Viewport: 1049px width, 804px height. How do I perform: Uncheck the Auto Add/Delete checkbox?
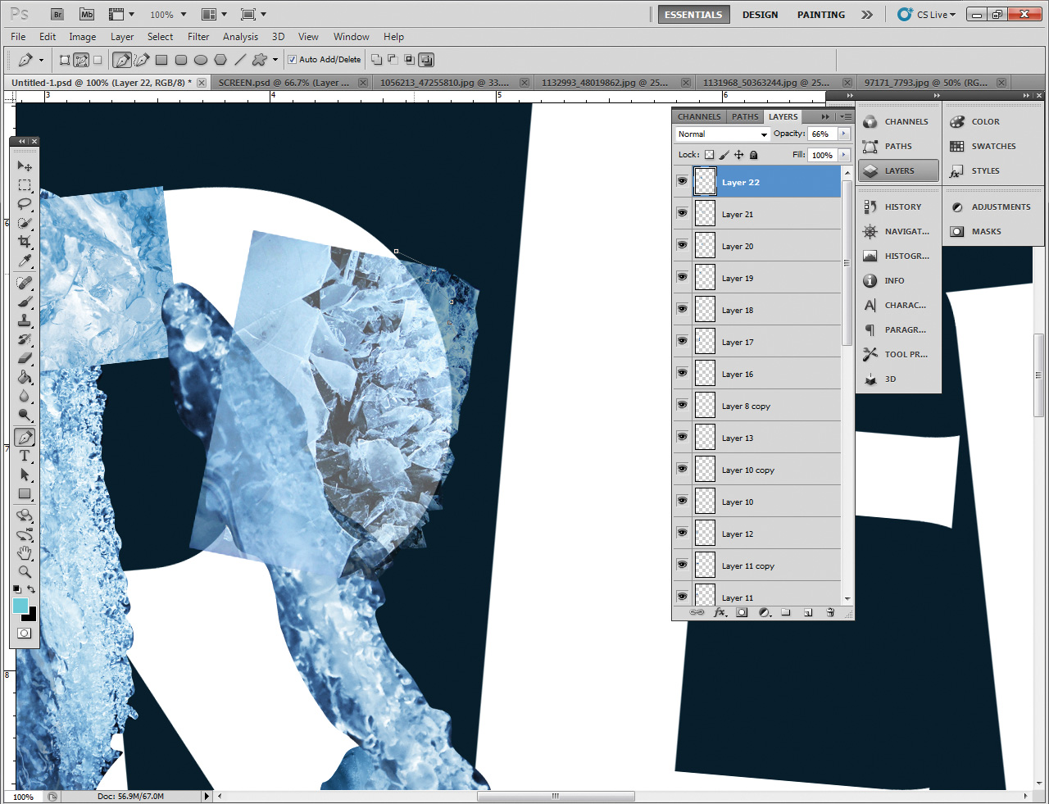pos(292,59)
